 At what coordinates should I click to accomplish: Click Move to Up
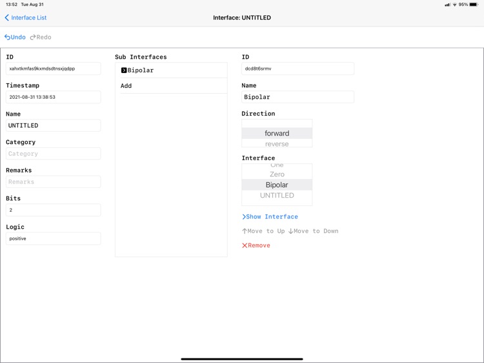click(x=263, y=231)
